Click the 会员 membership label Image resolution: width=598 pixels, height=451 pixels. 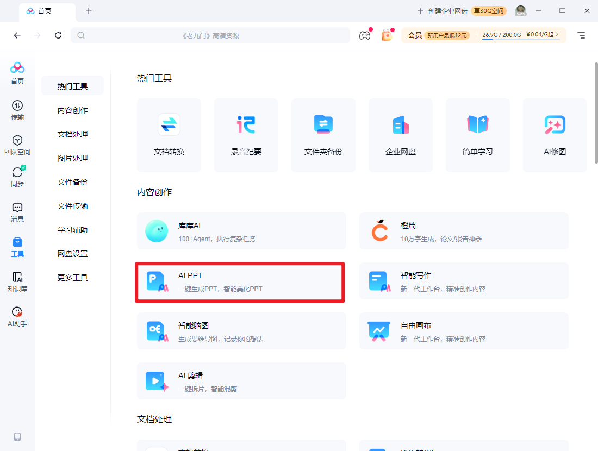click(415, 35)
